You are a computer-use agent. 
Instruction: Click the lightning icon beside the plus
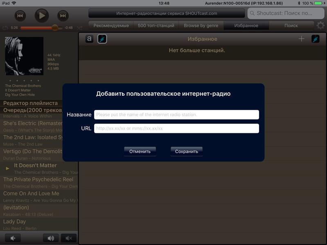315,39
